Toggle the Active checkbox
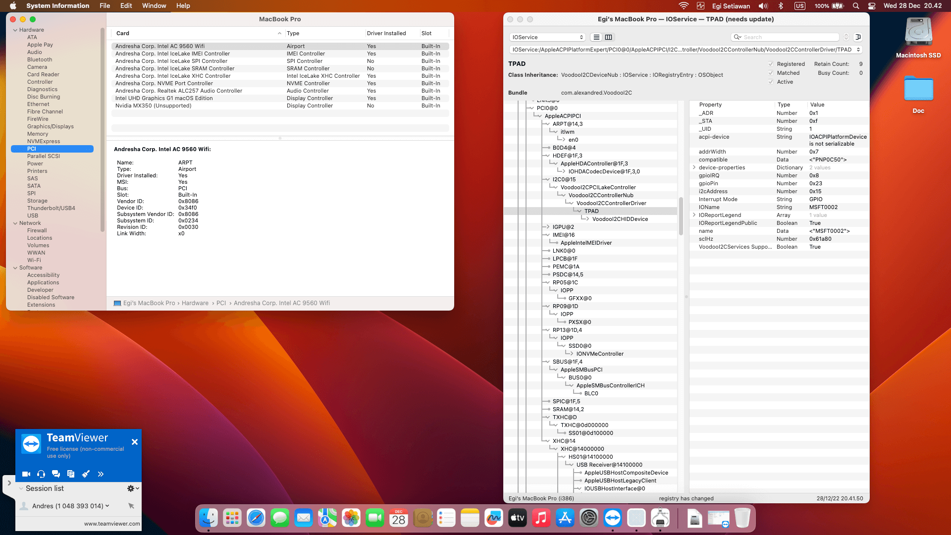 771,82
